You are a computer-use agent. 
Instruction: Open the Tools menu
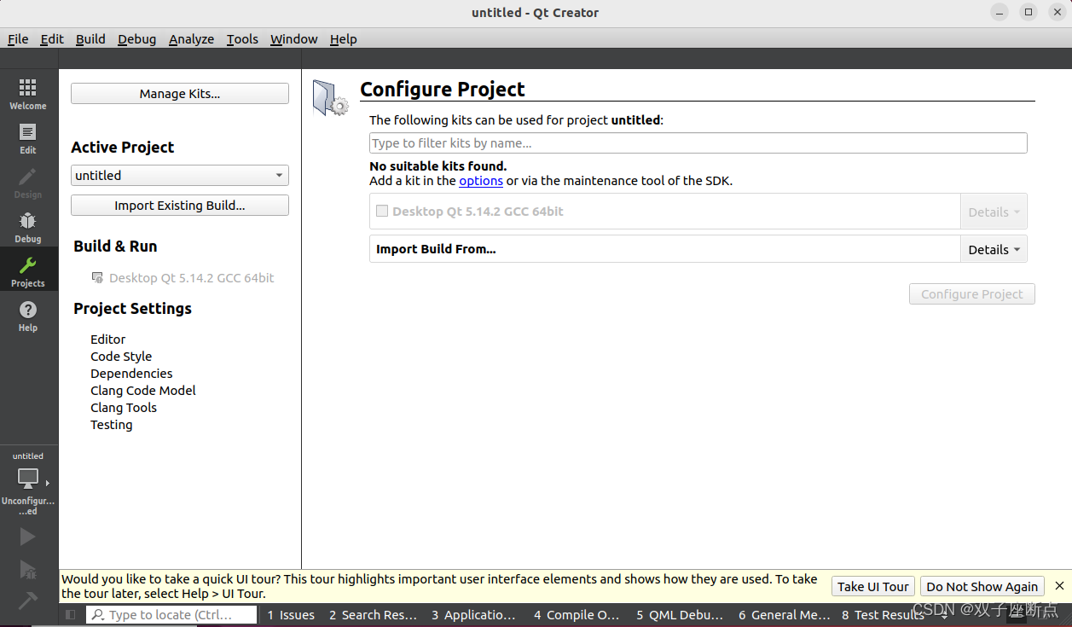242,39
